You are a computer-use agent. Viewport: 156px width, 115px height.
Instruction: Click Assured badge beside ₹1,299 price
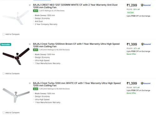pyautogui.click(x=146, y=5)
